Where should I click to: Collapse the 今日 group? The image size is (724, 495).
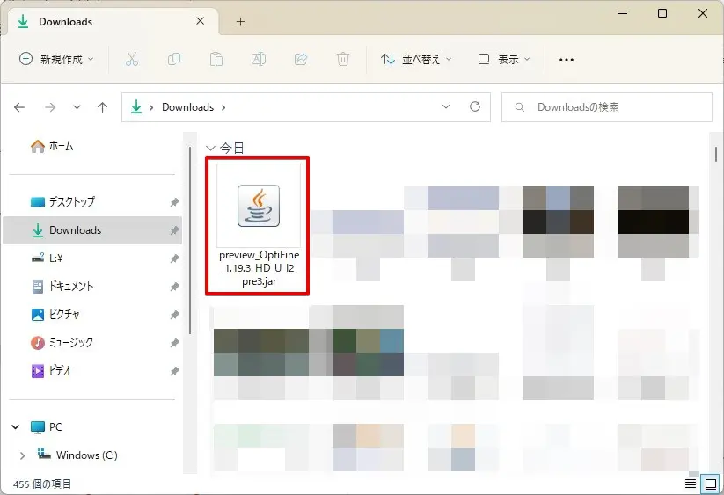coord(210,148)
